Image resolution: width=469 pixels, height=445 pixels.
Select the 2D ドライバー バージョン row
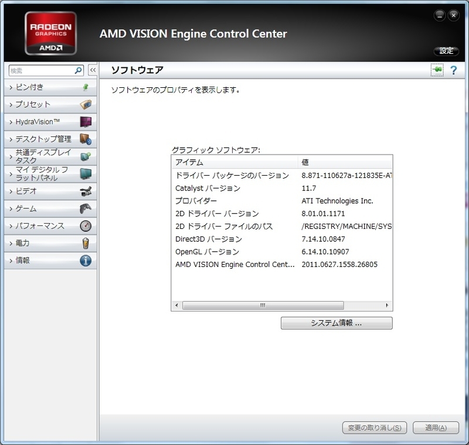tap(282, 214)
